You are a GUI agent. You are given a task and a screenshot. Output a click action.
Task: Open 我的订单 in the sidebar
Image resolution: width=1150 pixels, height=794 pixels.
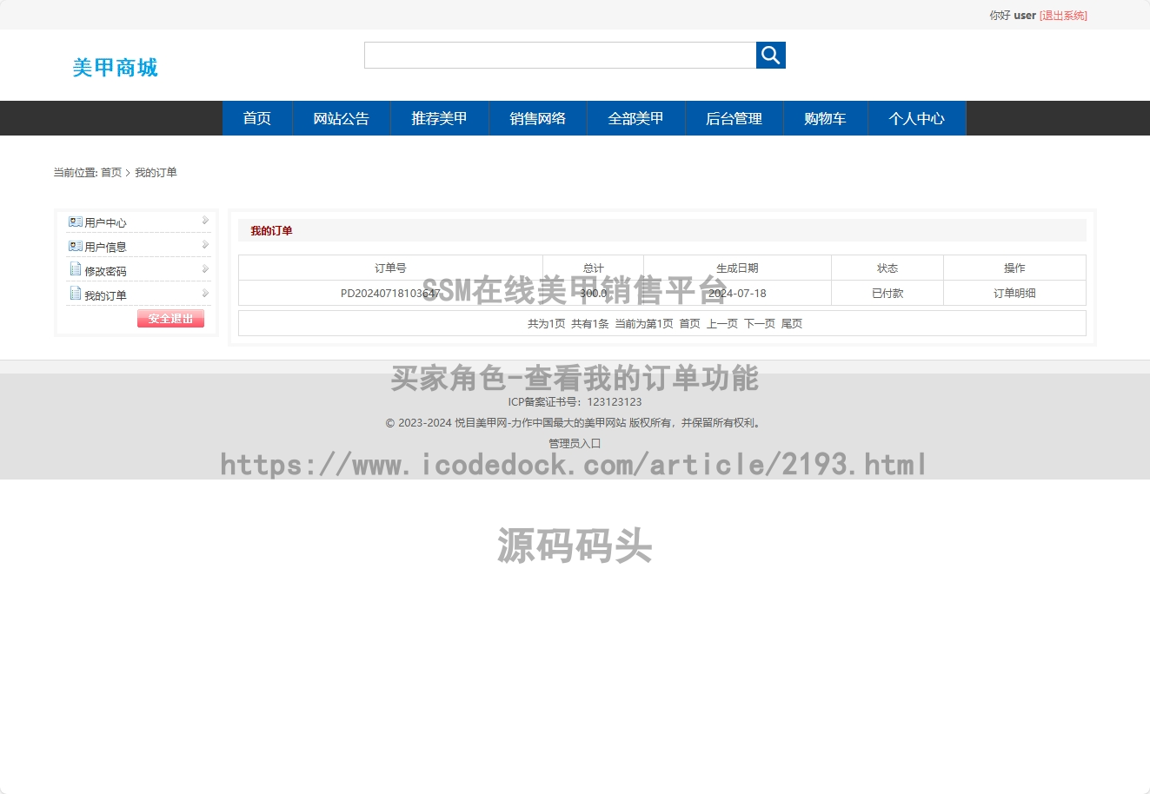point(105,296)
